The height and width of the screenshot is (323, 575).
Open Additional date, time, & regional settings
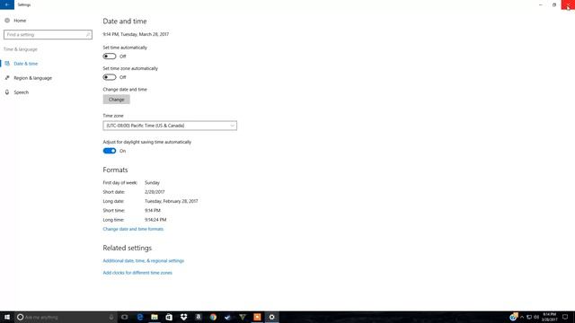pyautogui.click(x=144, y=261)
